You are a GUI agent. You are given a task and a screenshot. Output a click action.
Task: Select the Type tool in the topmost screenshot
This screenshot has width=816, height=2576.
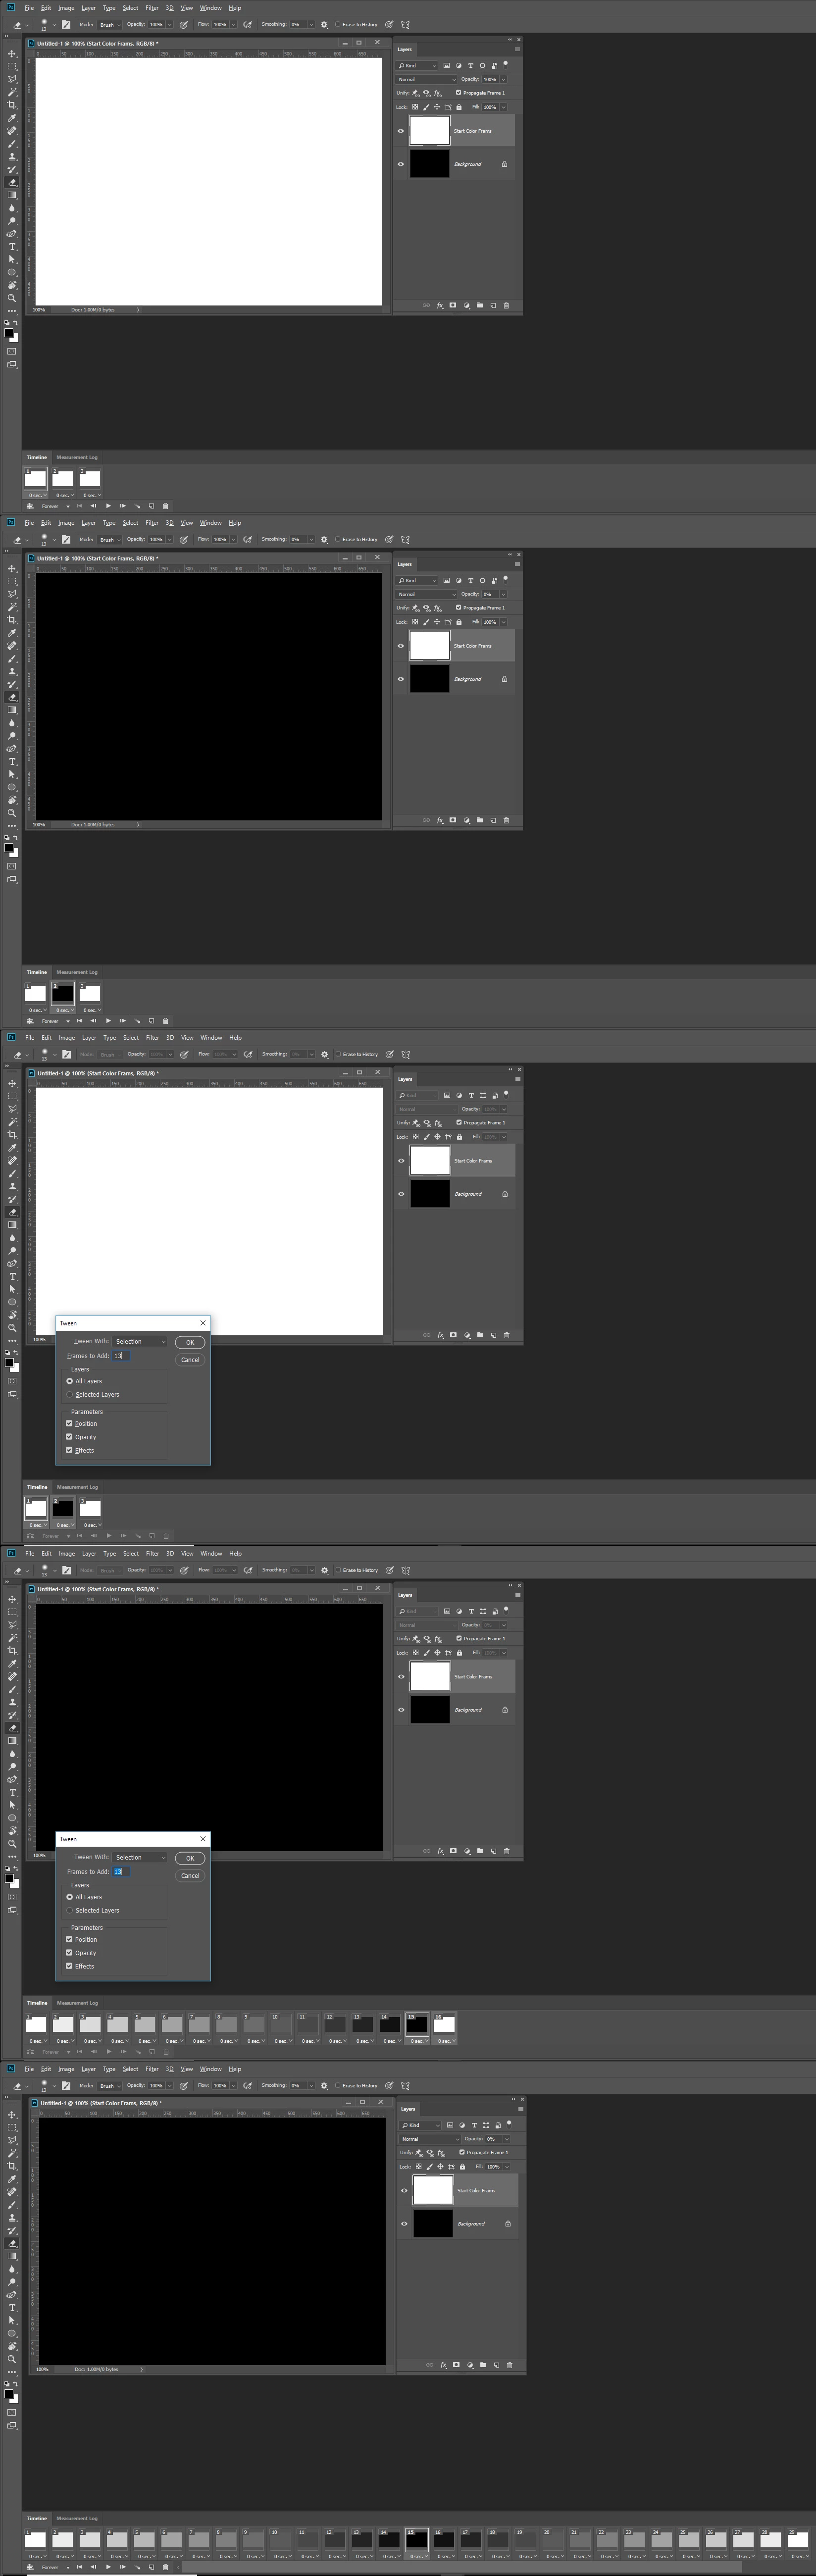pyautogui.click(x=12, y=246)
